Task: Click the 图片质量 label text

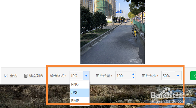Action: 104,76
